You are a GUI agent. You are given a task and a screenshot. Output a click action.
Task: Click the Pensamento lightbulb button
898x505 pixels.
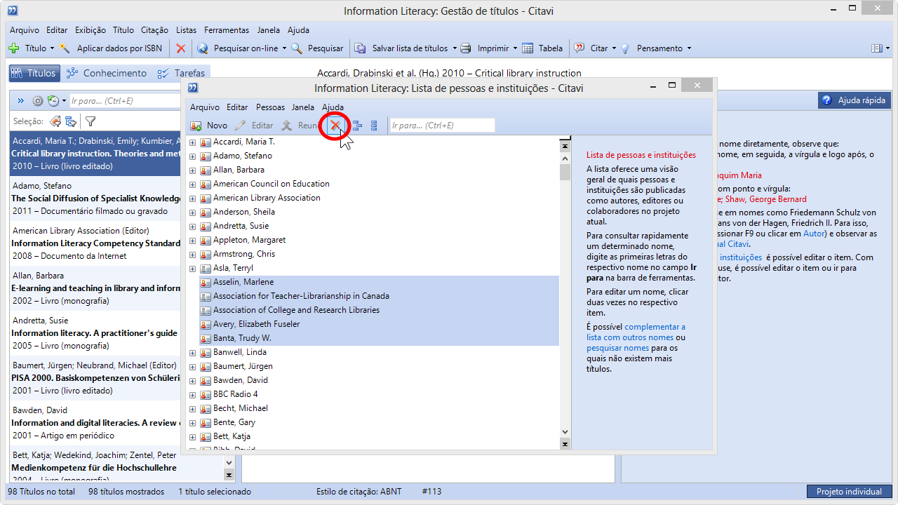pos(651,48)
